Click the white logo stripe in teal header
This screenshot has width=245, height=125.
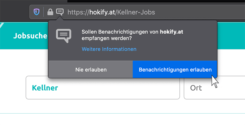pyautogui.click(x=2, y=26)
